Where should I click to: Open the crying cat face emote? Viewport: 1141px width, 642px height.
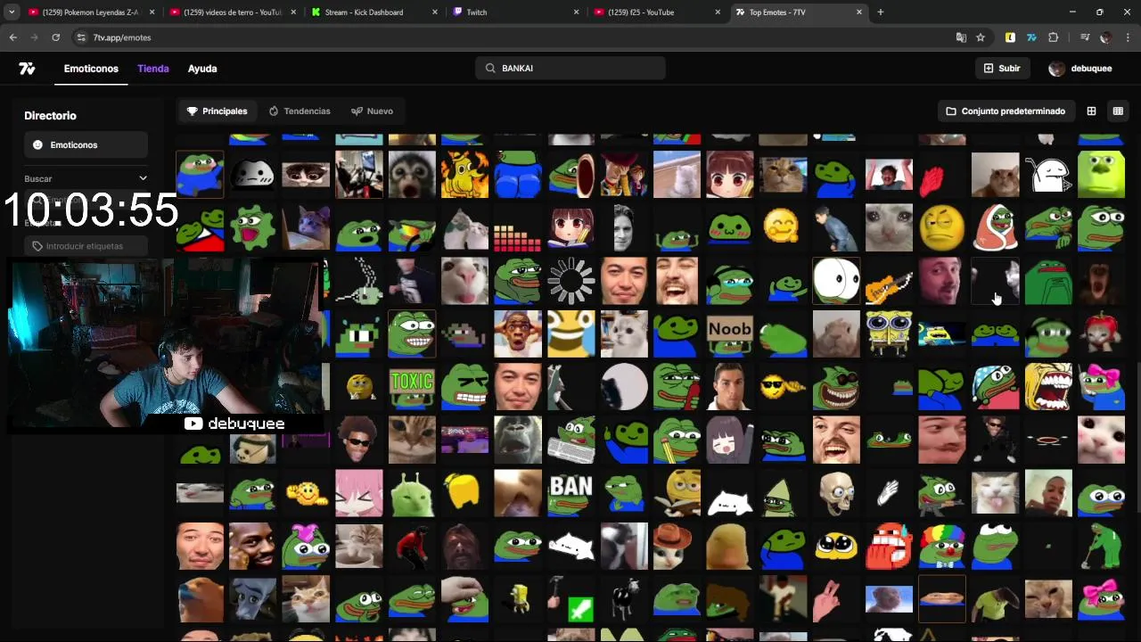[889, 228]
